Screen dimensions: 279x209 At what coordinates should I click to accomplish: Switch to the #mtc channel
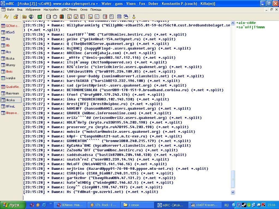click(x=11, y=72)
